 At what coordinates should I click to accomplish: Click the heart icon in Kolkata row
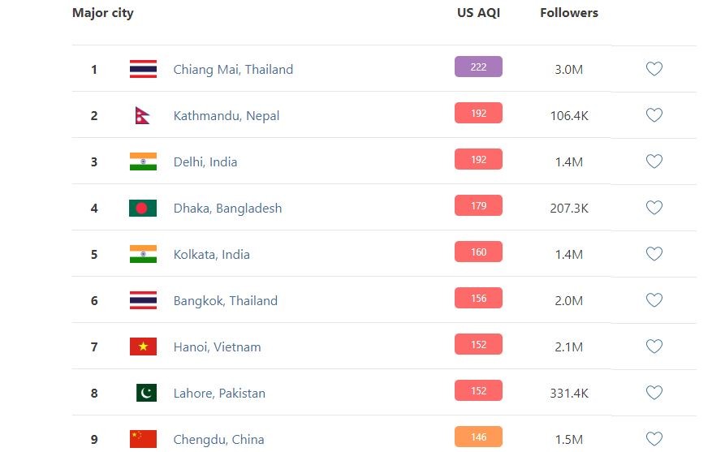[x=654, y=254]
